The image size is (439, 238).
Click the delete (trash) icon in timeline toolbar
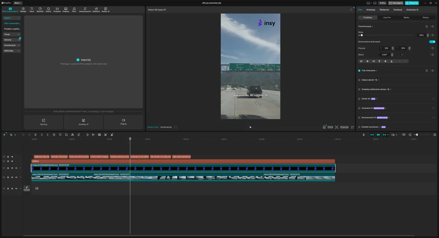pos(54,135)
